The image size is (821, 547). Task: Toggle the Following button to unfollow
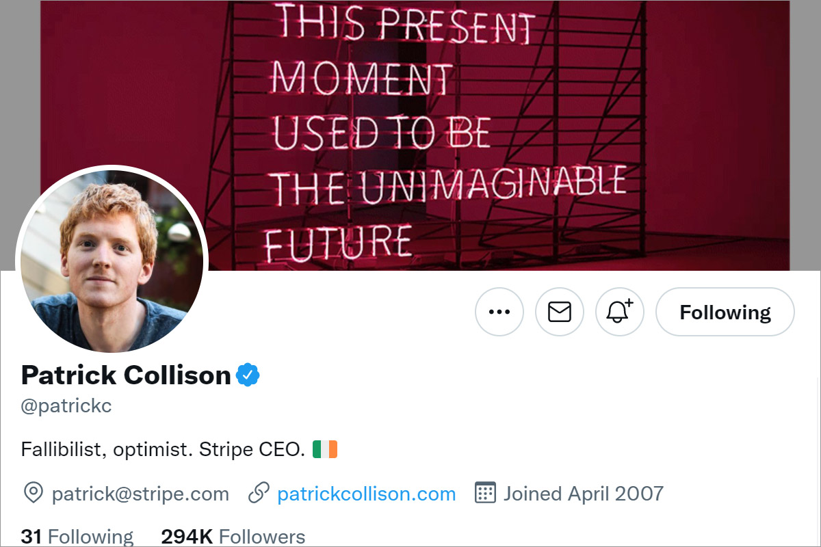point(725,312)
